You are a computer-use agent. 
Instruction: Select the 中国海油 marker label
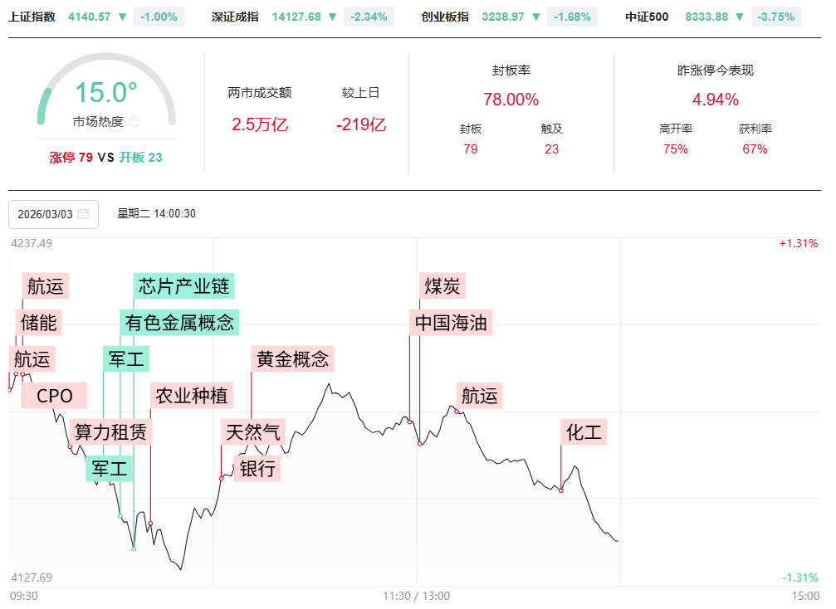pyautogui.click(x=452, y=323)
